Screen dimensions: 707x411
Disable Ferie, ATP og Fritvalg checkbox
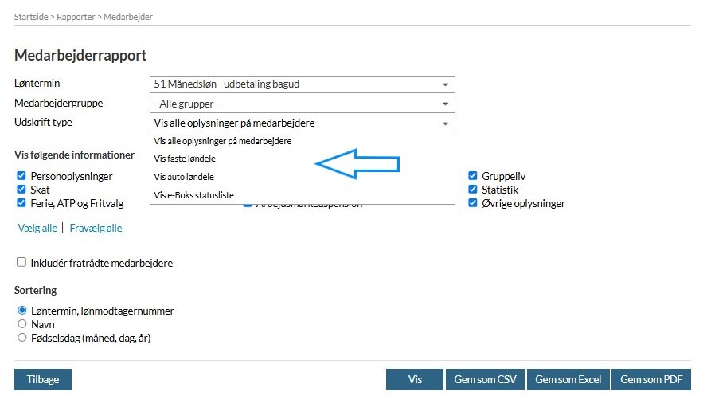(22, 203)
